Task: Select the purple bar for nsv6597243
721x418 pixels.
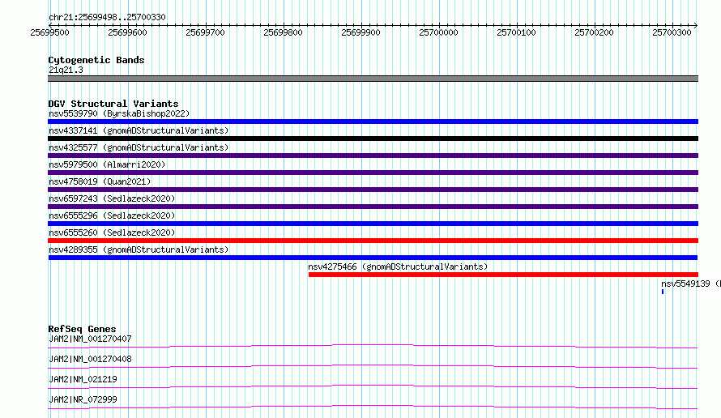Action: click(x=373, y=207)
